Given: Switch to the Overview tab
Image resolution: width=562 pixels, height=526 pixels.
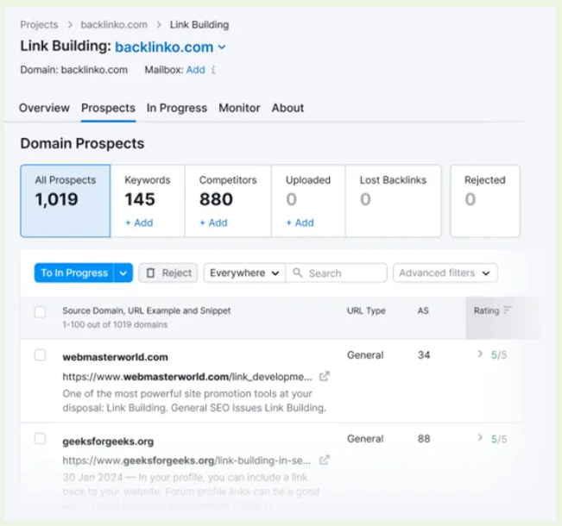Looking at the screenshot, I should (44, 108).
